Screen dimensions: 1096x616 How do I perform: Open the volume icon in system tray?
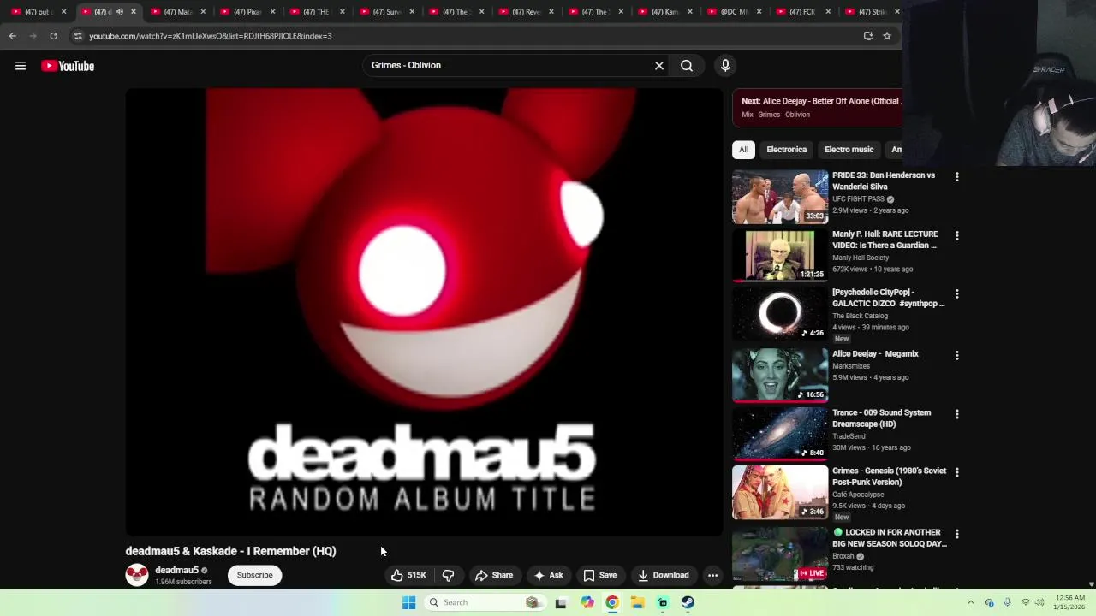[x=1039, y=602]
